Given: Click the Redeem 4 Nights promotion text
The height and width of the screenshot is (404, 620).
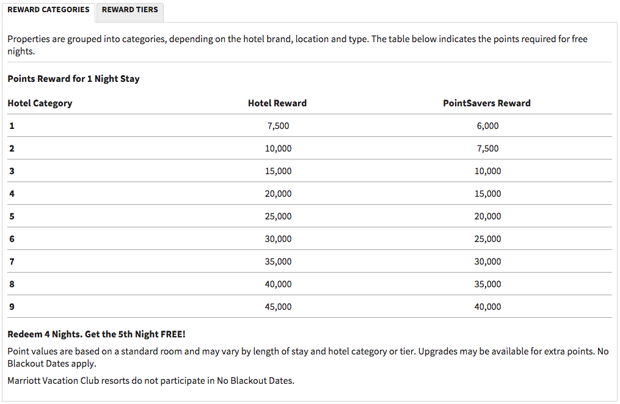Looking at the screenshot, I should (x=96, y=334).
